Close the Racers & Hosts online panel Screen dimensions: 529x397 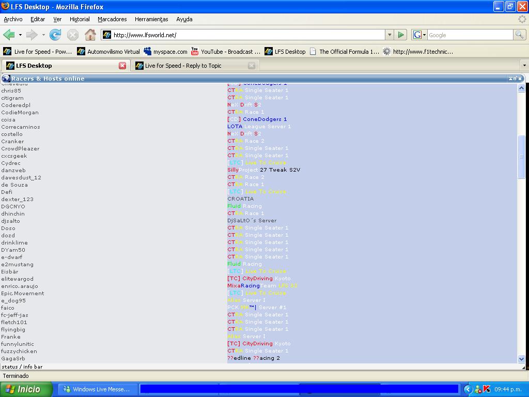520,79
